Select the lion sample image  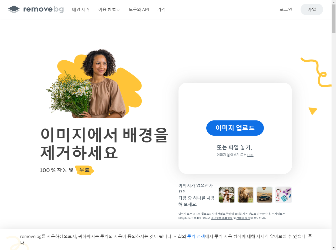pyautogui.click(x=246, y=195)
